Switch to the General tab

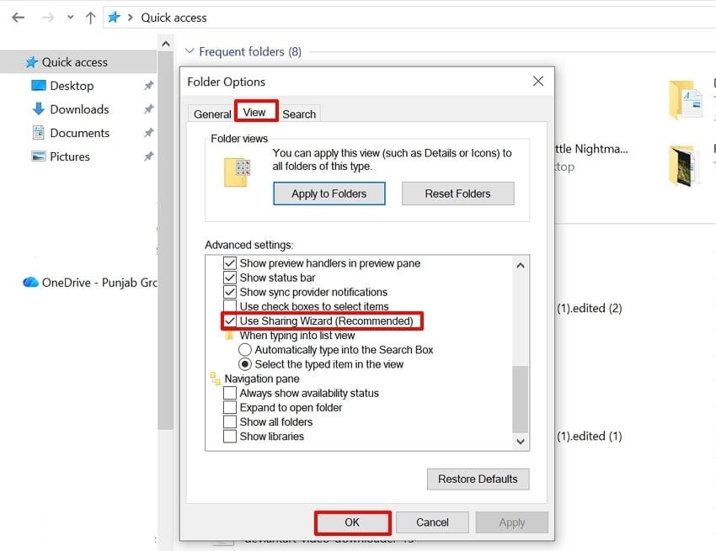[x=211, y=113]
